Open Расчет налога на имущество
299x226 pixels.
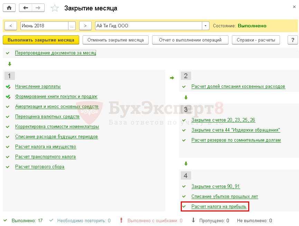coord(46,147)
